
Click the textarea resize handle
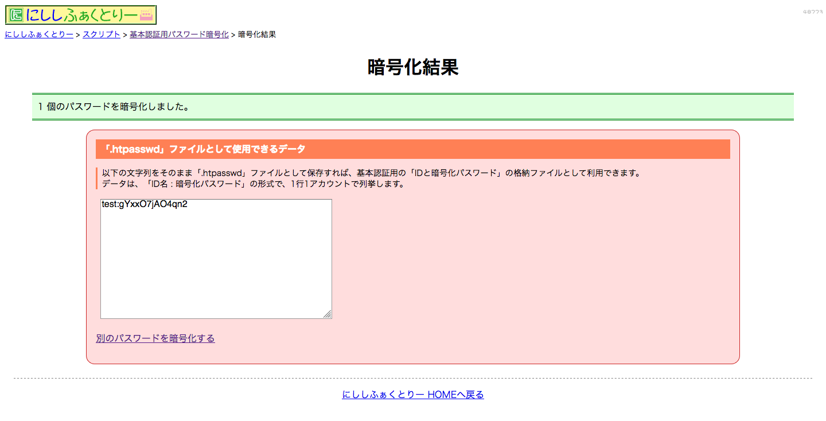pos(328,315)
